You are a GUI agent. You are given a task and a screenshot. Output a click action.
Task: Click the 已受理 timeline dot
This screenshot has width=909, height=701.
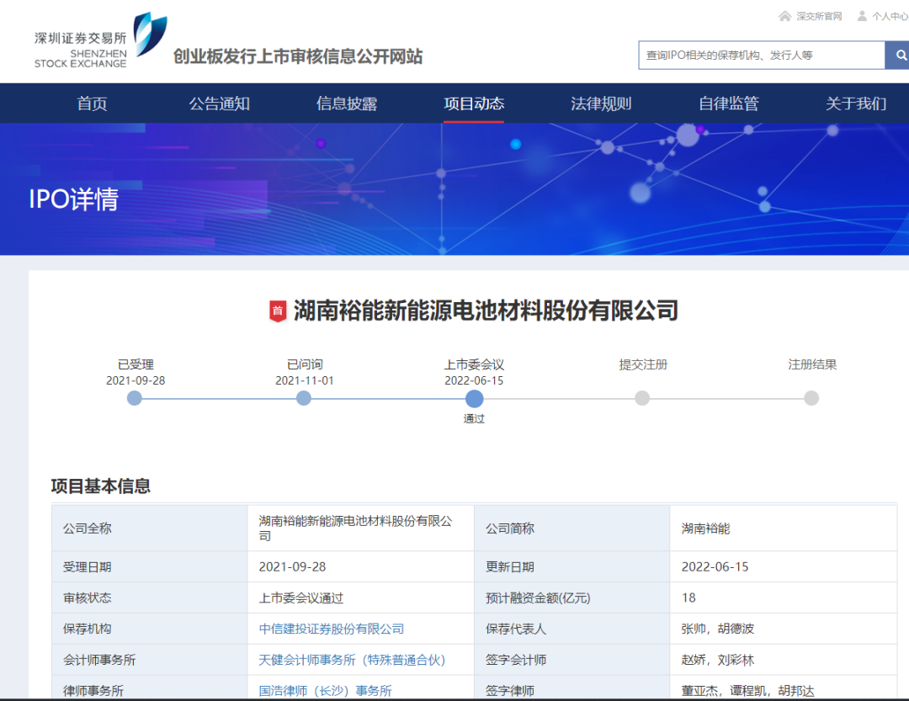(x=135, y=398)
